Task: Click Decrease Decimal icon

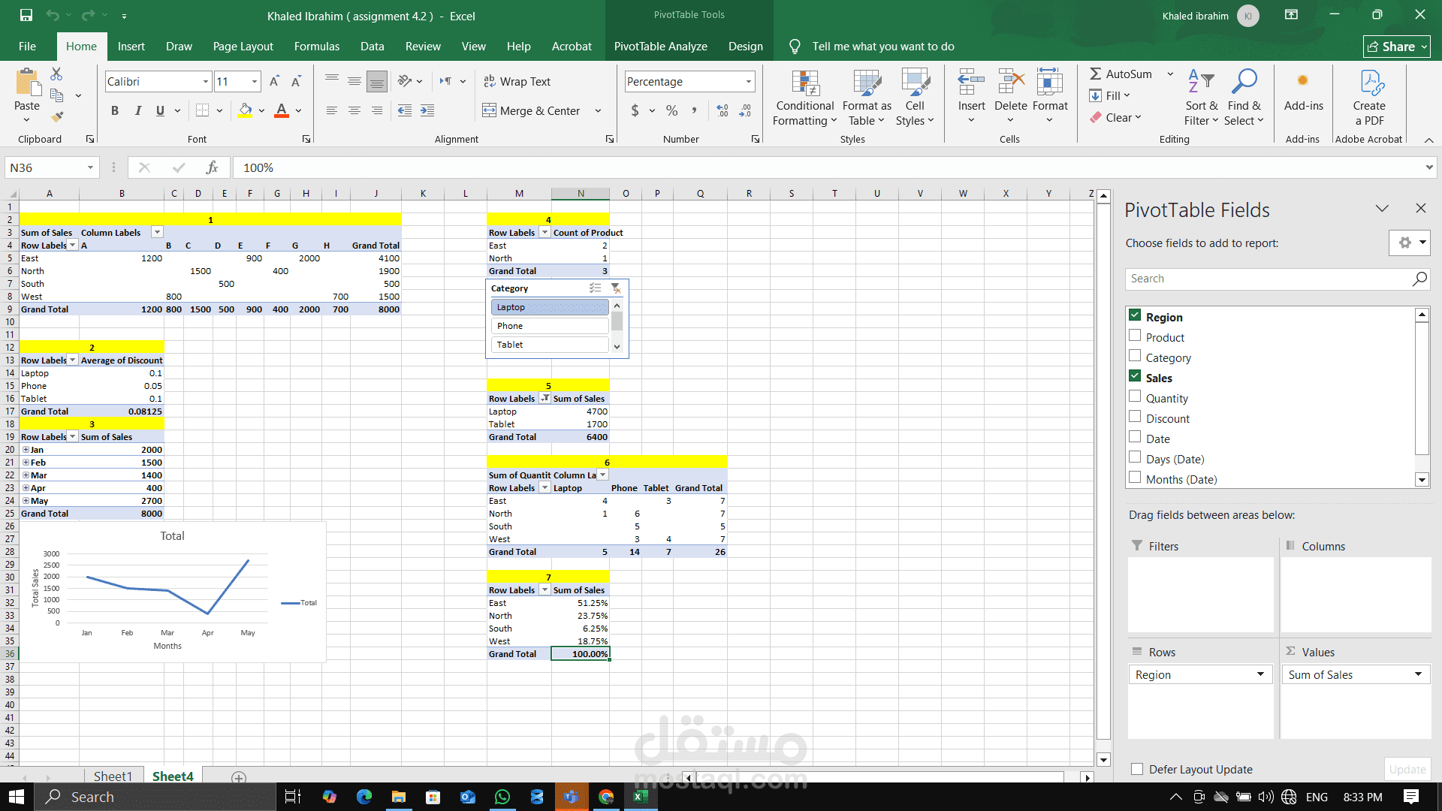Action: (x=745, y=111)
